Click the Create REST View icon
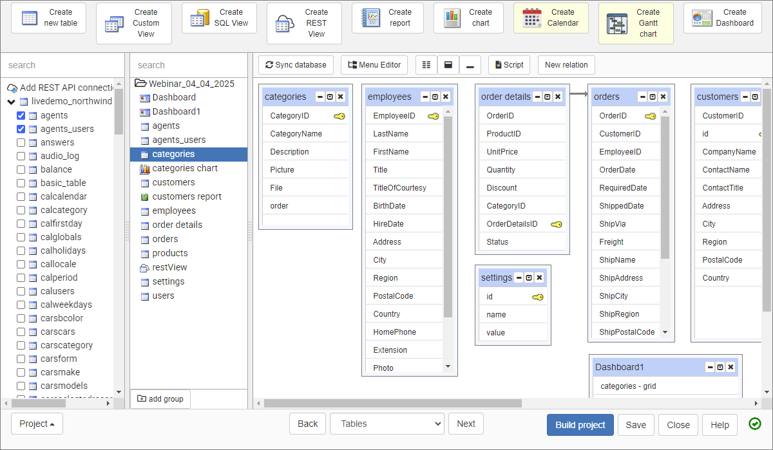This screenshot has width=773, height=450. tap(283, 23)
